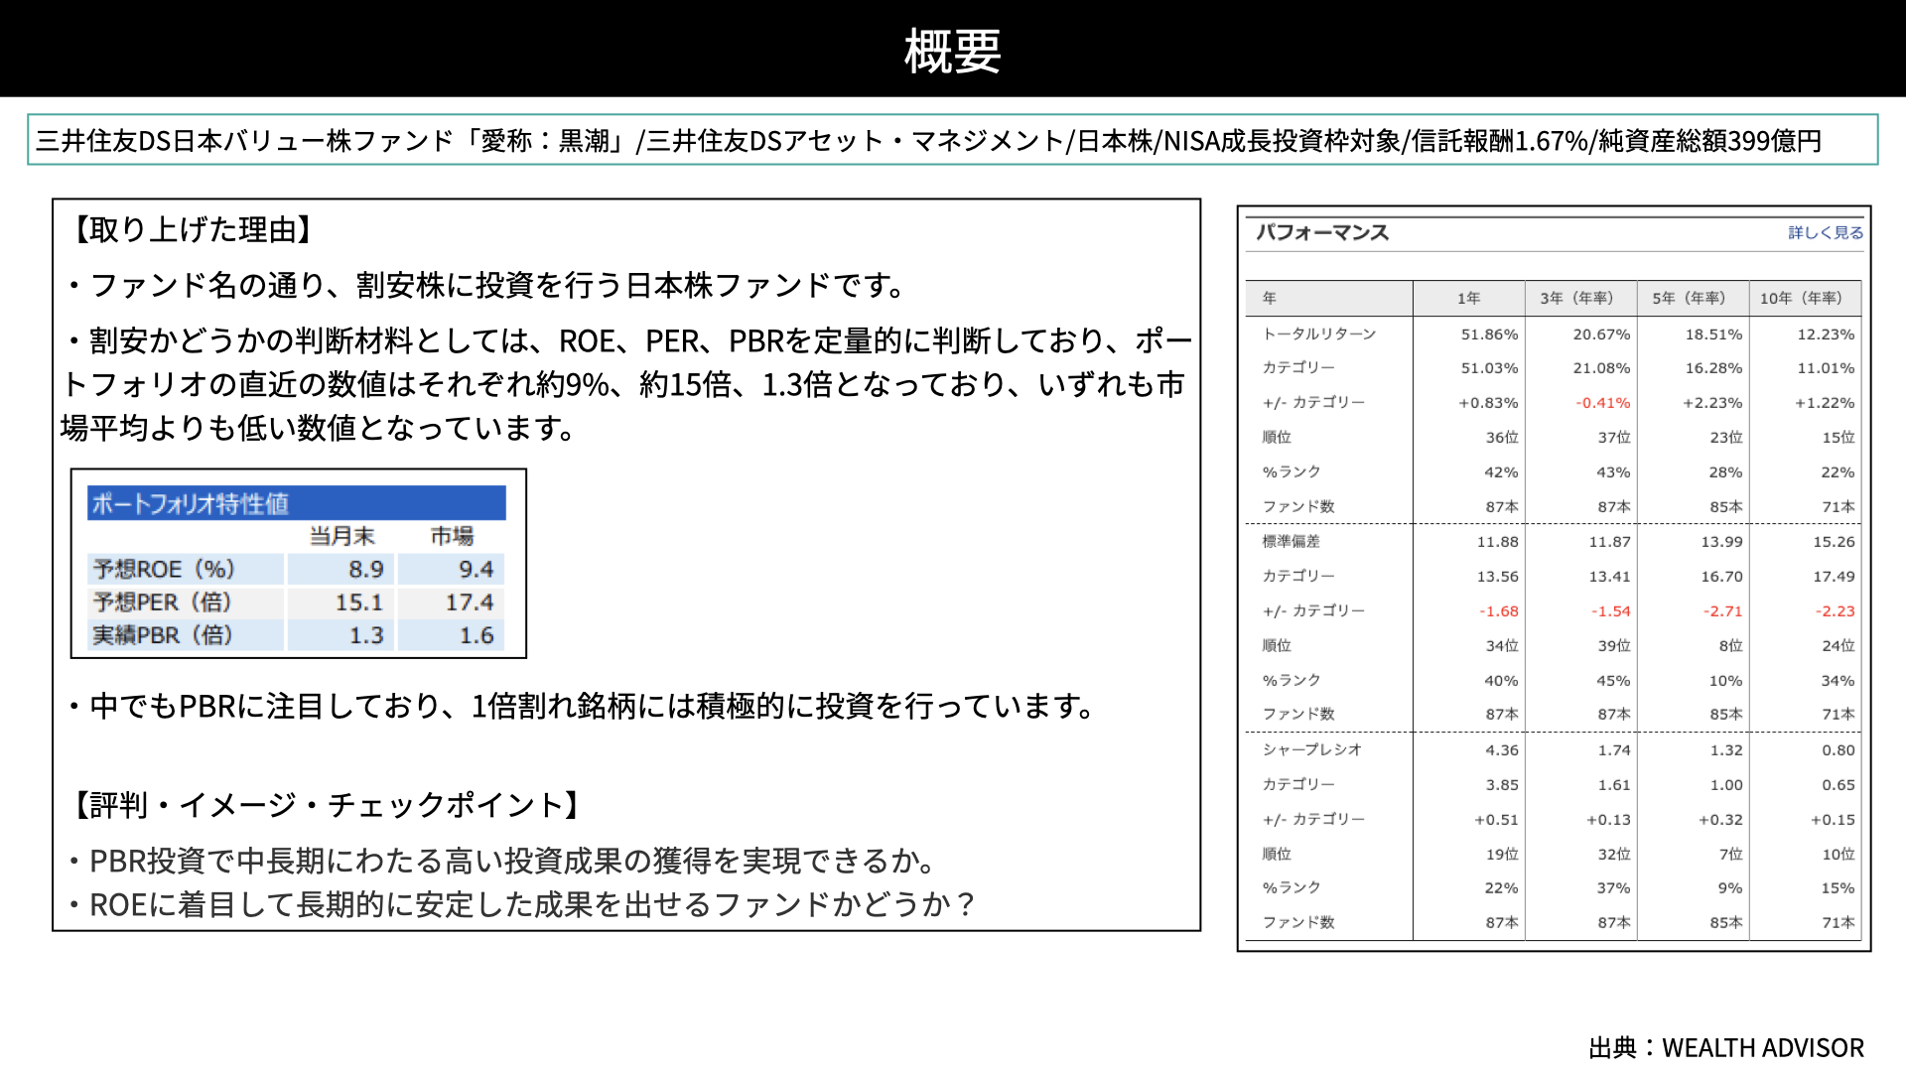Click the 市場 column header
The image size is (1906, 1072).
(452, 536)
